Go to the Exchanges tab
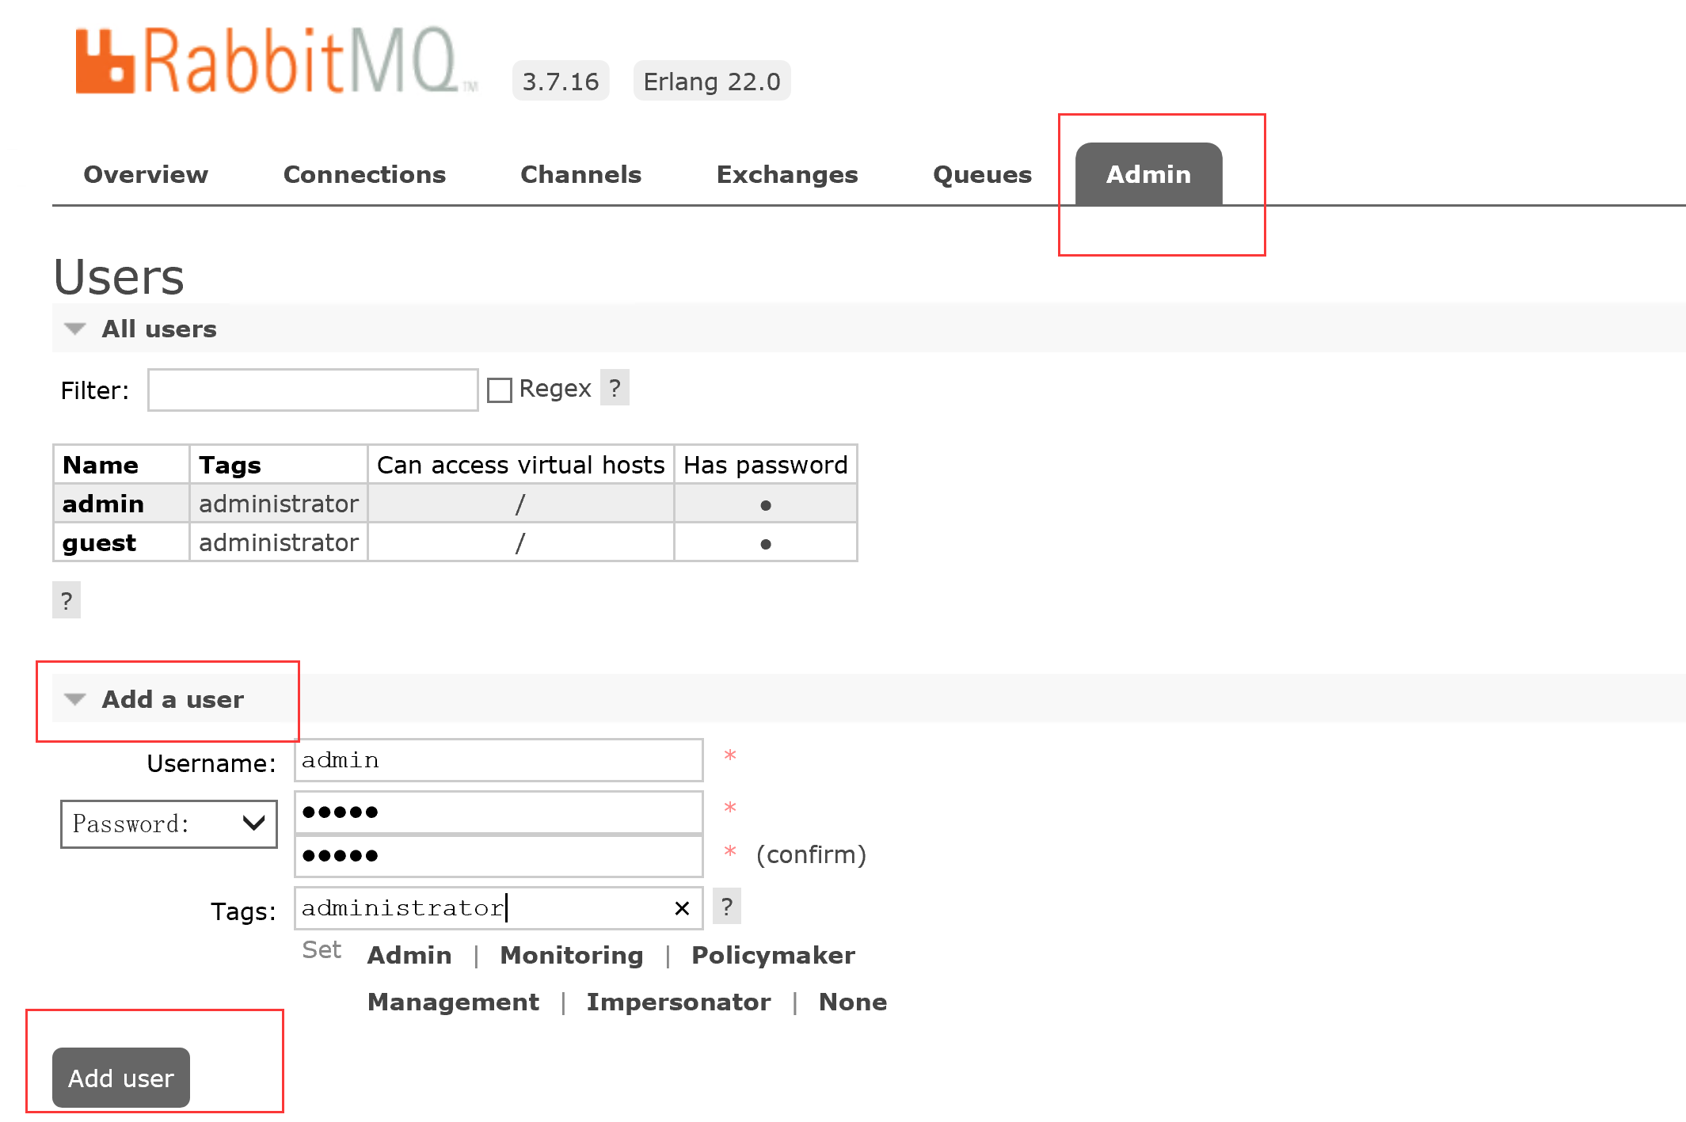 click(786, 174)
